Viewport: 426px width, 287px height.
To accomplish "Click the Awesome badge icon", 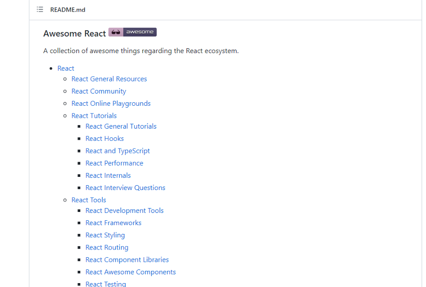I will (132, 32).
